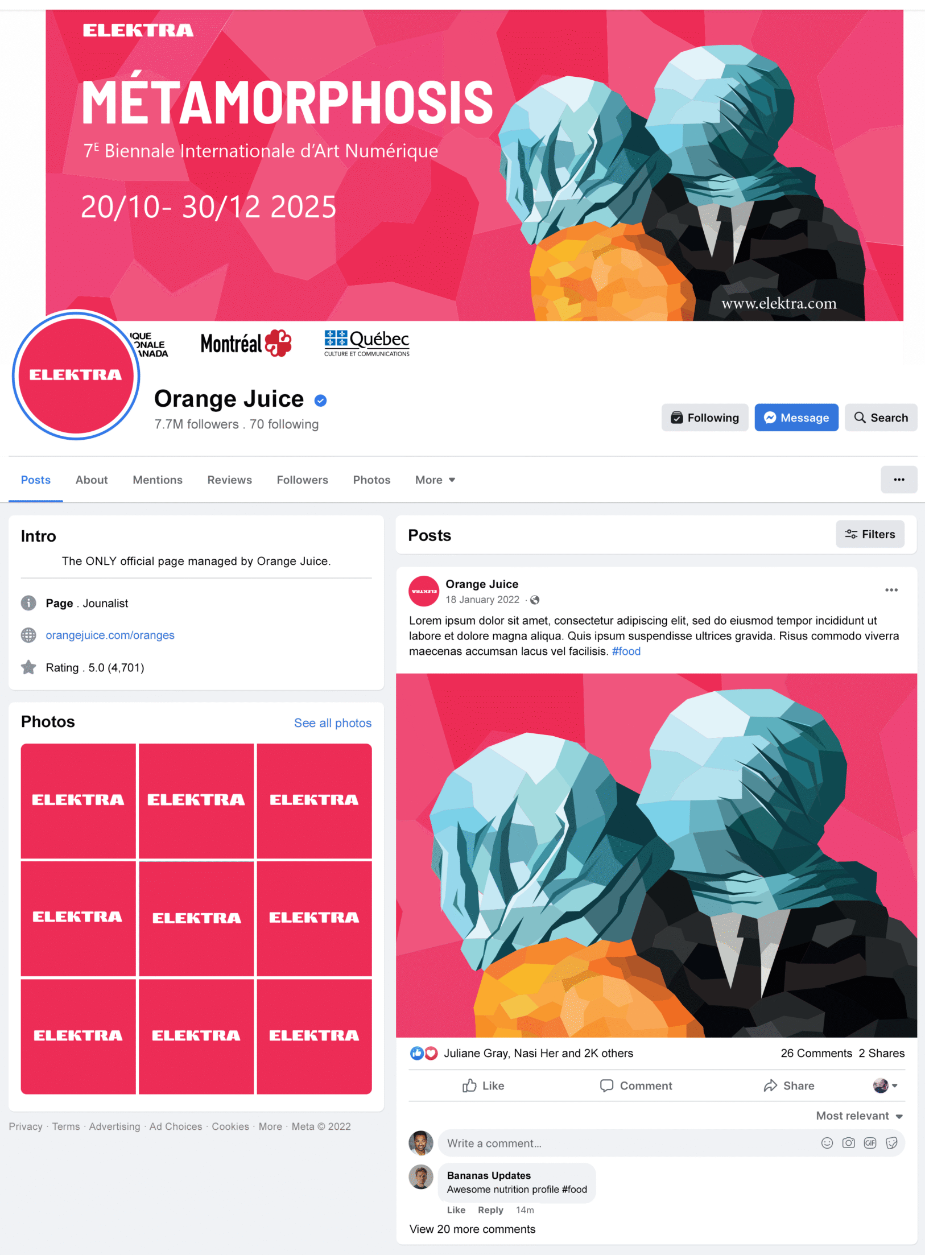Click See all photos link
The width and height of the screenshot is (925, 1255).
pyautogui.click(x=333, y=723)
